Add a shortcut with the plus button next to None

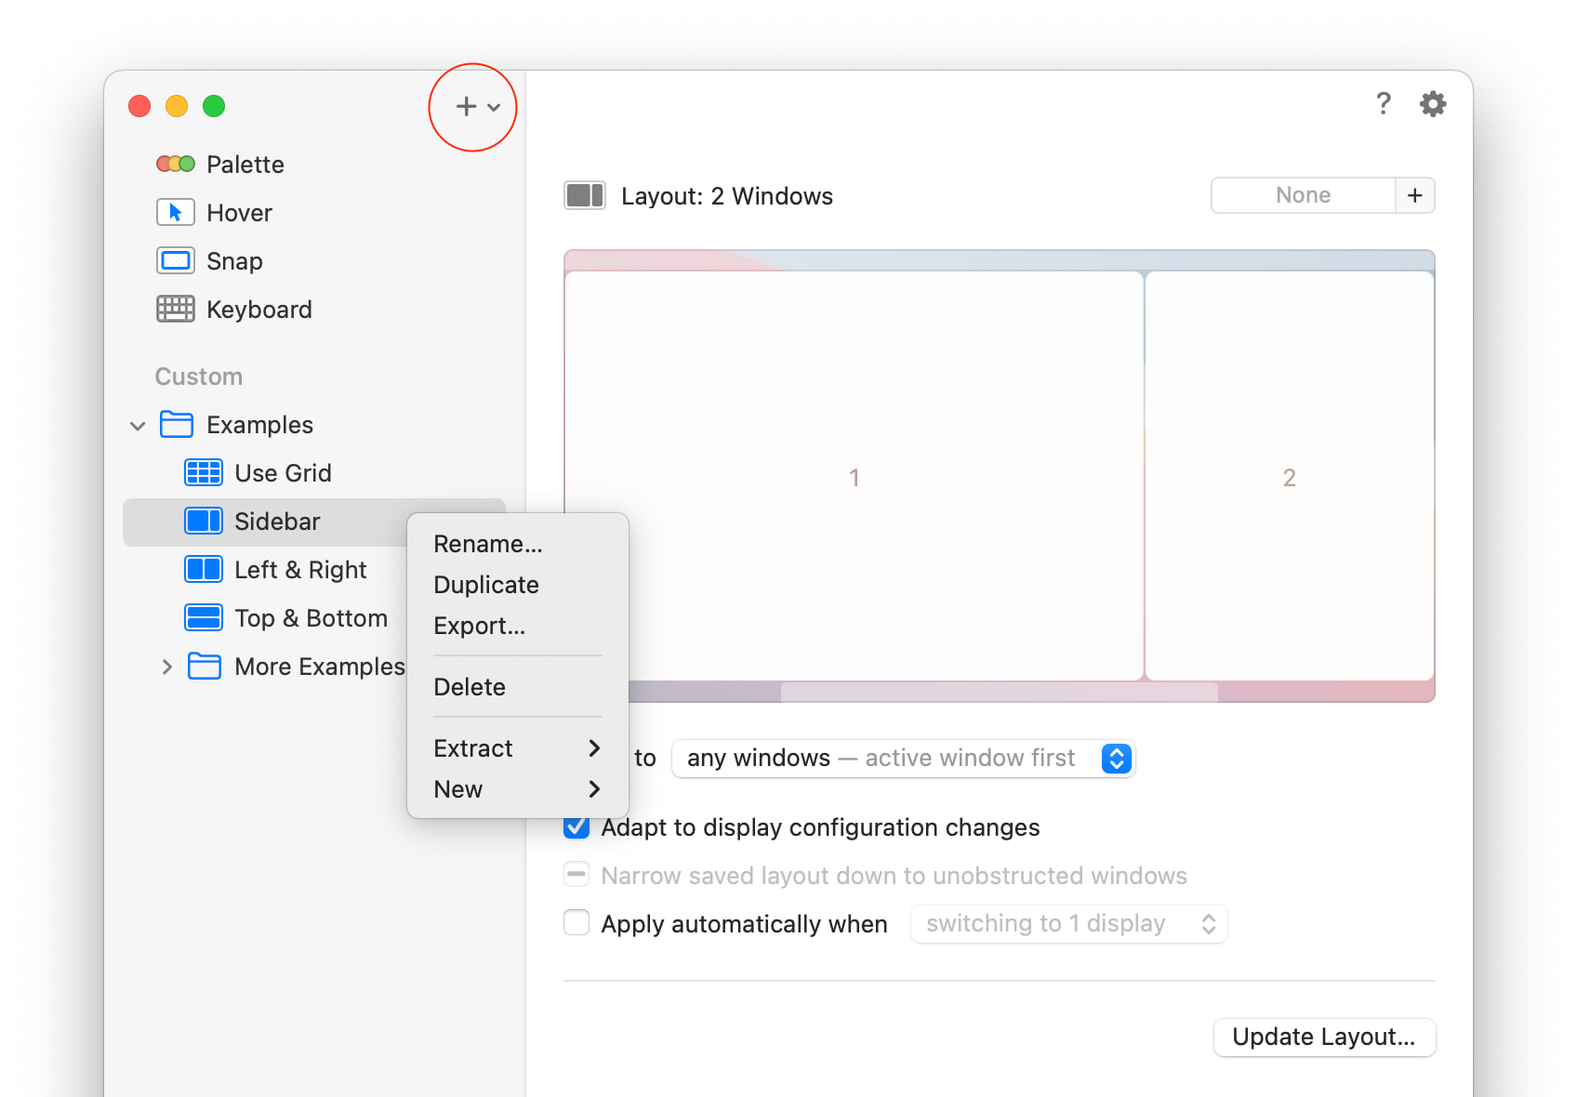click(1415, 195)
